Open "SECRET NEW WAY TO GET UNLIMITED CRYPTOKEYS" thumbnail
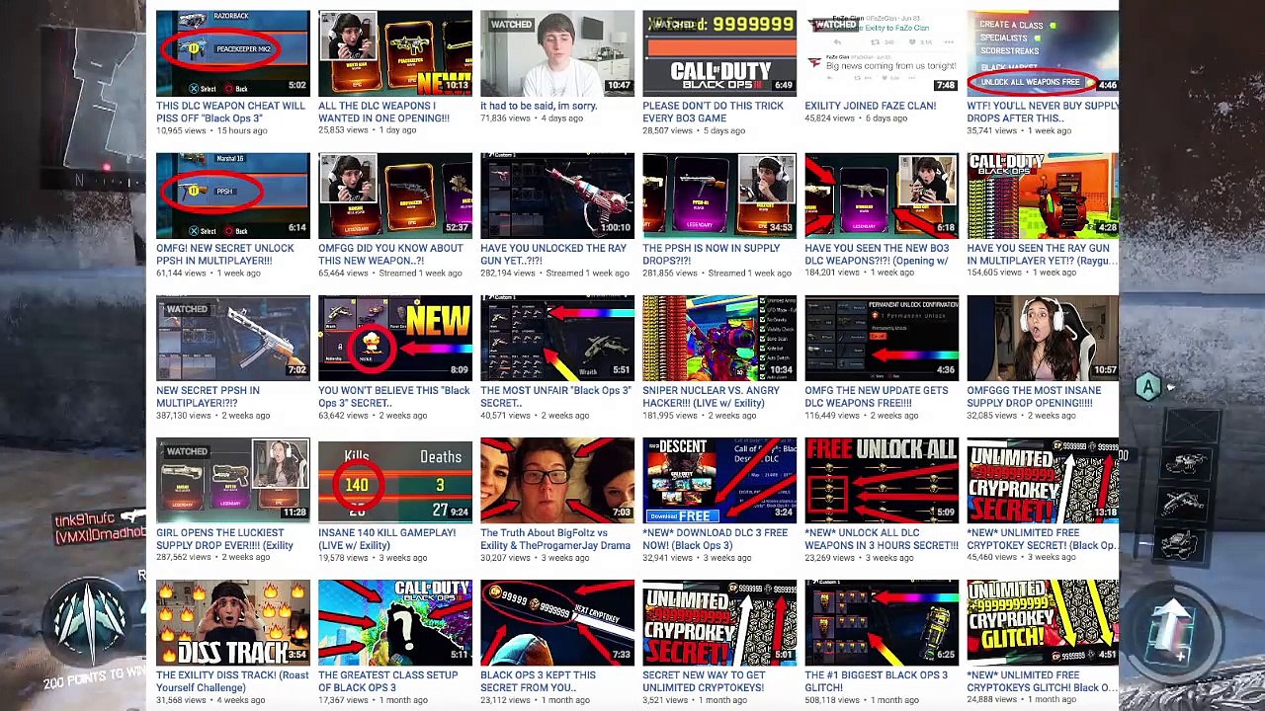1265x711 pixels. point(719,622)
